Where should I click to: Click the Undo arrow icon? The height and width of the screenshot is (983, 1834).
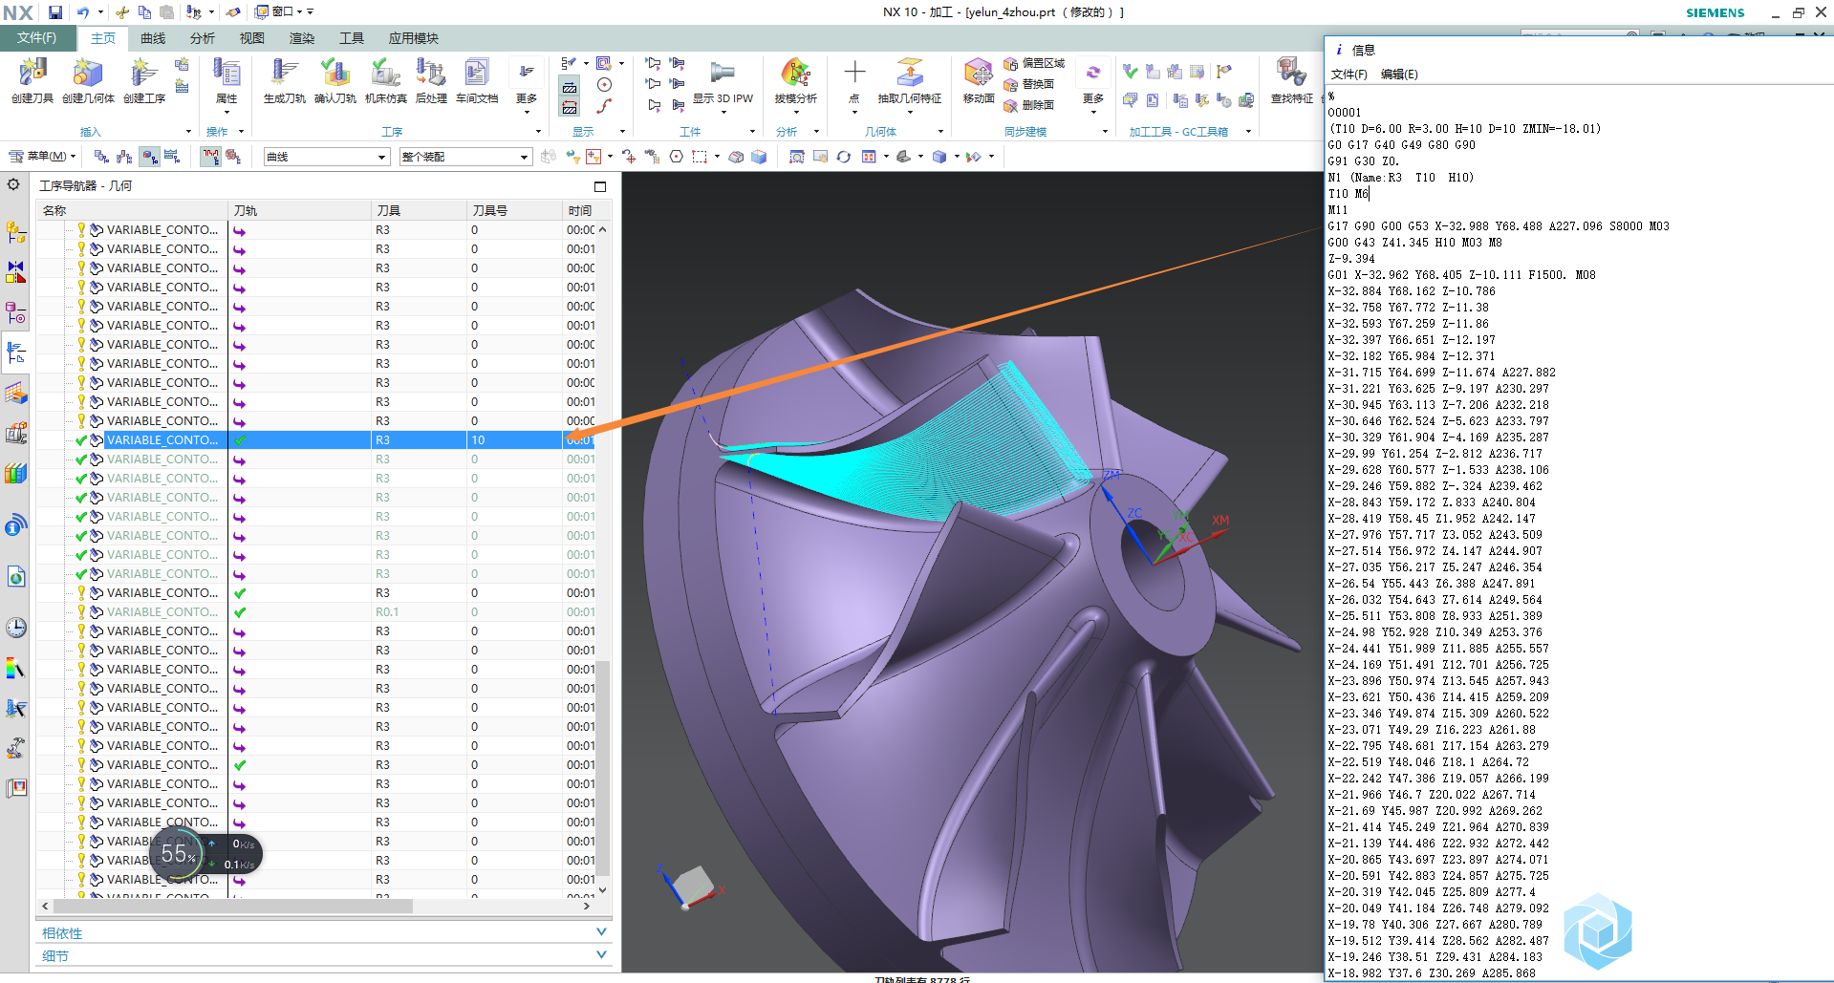click(83, 12)
